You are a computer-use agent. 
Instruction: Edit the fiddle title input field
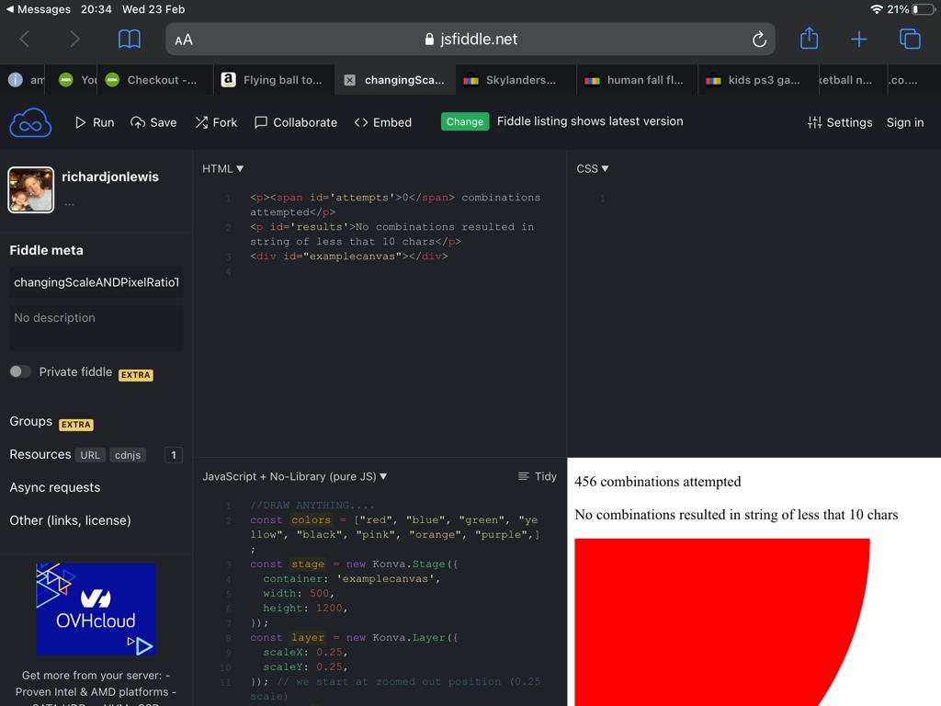pos(96,282)
